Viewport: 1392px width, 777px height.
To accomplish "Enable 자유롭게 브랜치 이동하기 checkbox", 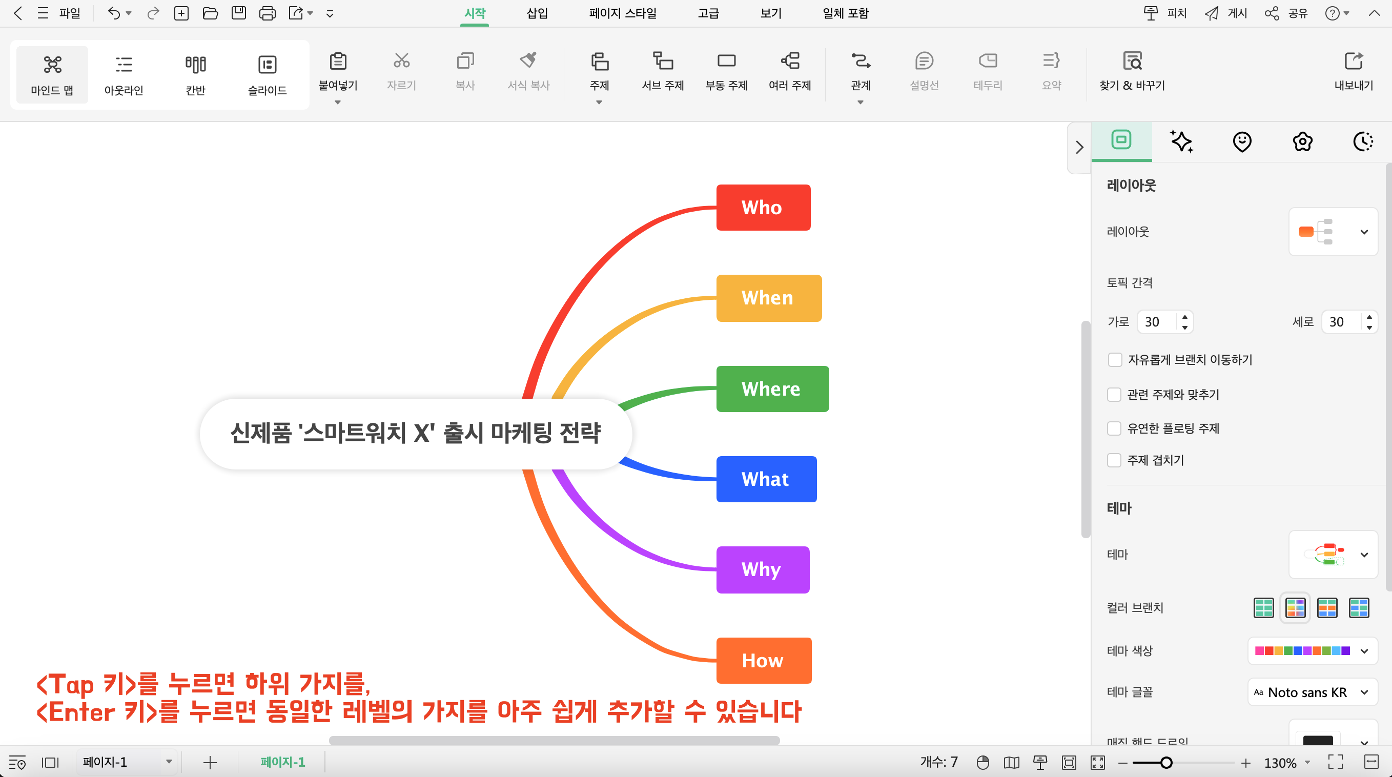I will pyautogui.click(x=1115, y=360).
